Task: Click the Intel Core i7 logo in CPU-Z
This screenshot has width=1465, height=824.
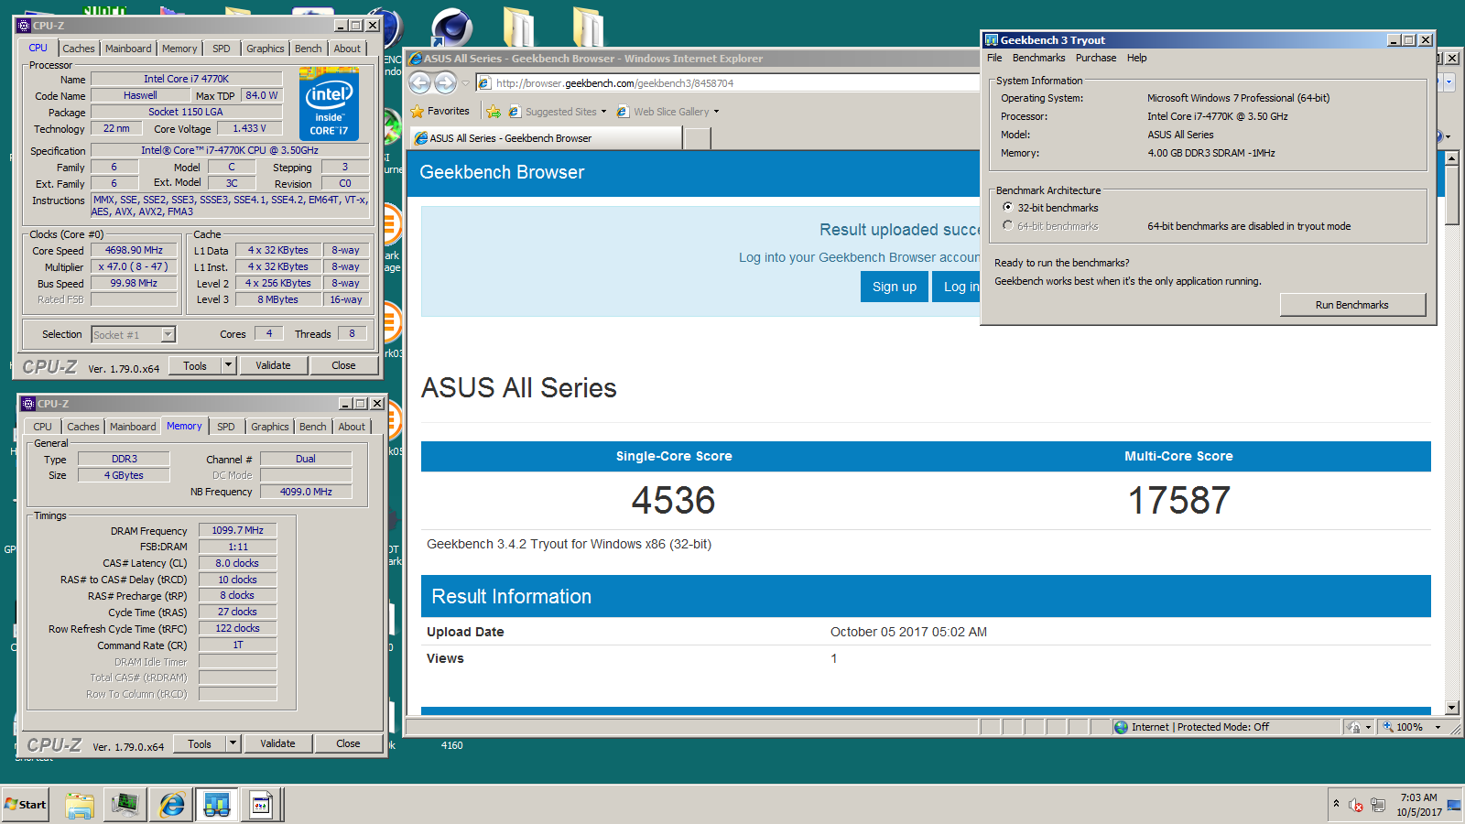Action: click(330, 103)
